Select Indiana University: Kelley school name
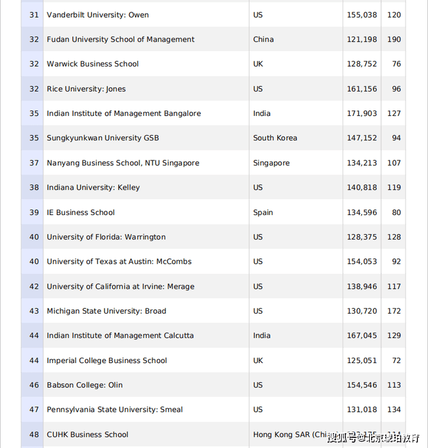 tap(93, 188)
